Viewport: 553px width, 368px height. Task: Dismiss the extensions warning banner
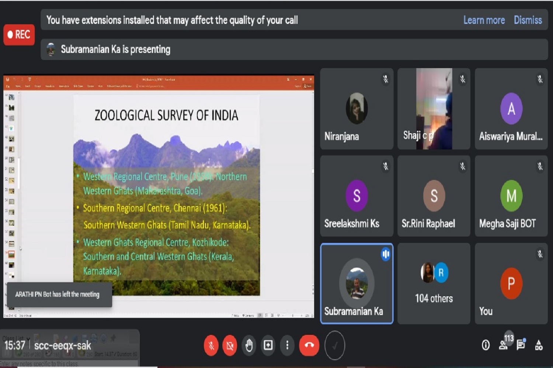point(528,20)
